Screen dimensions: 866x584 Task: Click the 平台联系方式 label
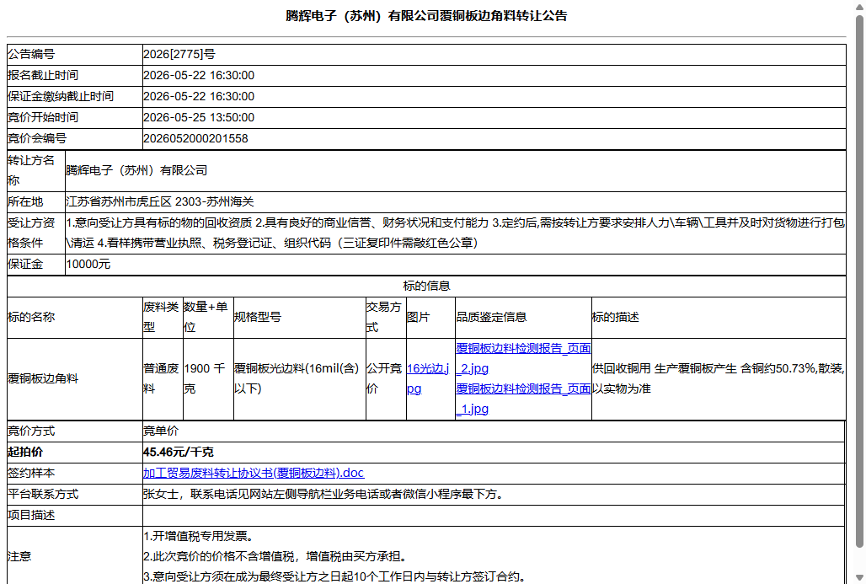(x=43, y=494)
